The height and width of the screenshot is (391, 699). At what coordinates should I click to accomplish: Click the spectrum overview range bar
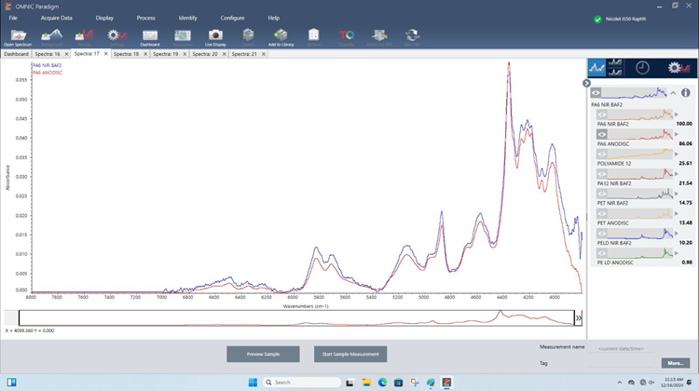pos(296,318)
